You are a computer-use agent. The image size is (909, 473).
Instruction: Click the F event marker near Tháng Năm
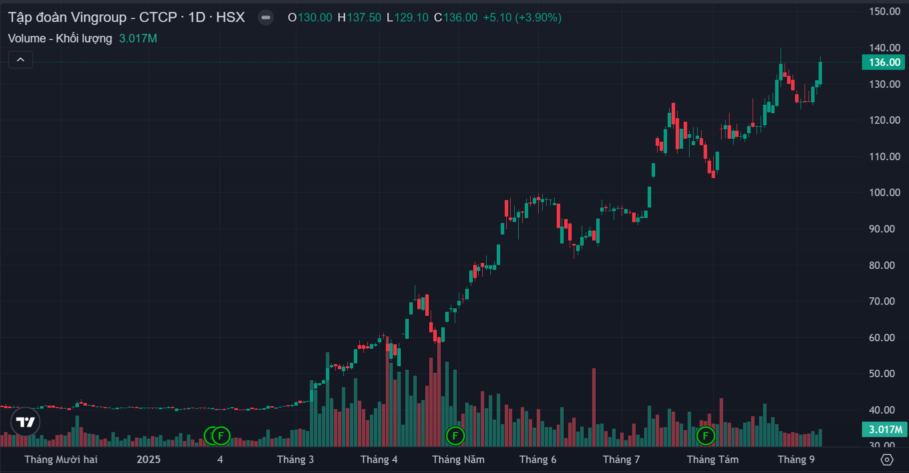[455, 436]
